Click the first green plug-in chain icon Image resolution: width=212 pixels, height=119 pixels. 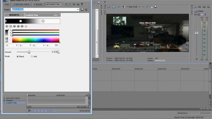pyautogui.click(x=74, y=4)
